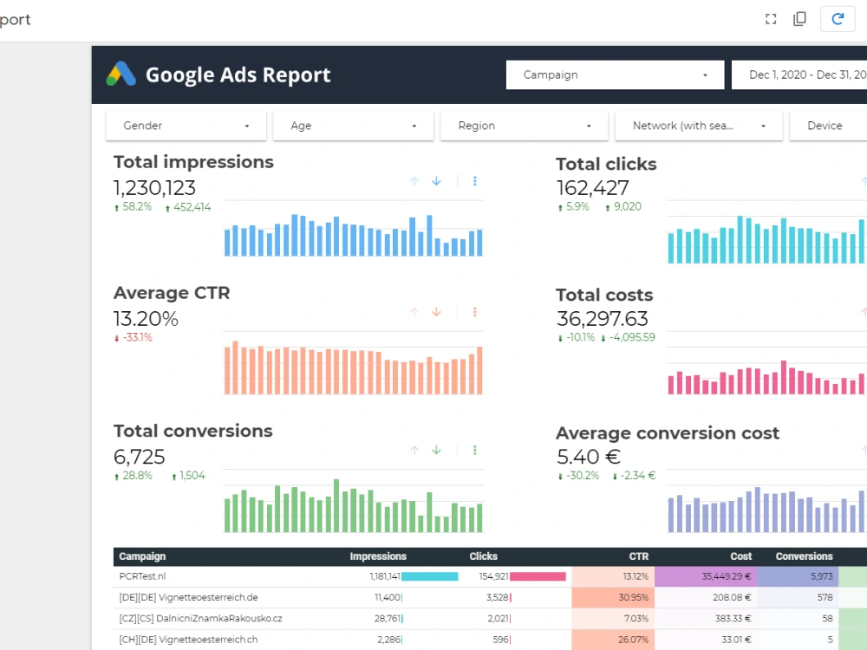Select the PCRTest.nl campaign row
Viewport: 867px width, 650px height.
click(490, 576)
